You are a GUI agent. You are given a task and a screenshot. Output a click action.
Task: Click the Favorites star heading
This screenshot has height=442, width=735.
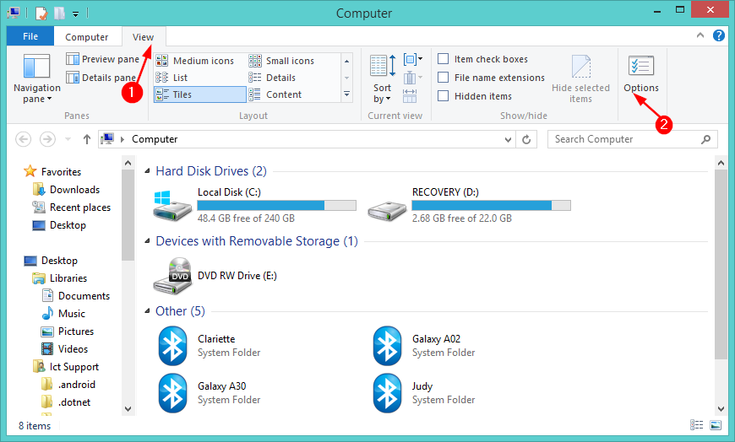[x=52, y=171]
